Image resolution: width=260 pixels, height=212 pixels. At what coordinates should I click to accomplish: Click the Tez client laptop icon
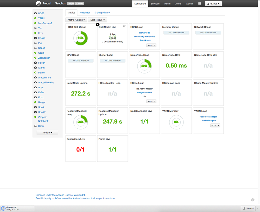[35, 28]
